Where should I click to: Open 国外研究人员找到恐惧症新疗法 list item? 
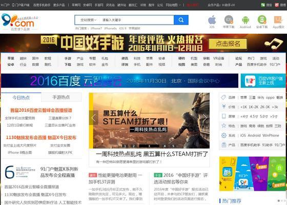[x=43, y=202]
